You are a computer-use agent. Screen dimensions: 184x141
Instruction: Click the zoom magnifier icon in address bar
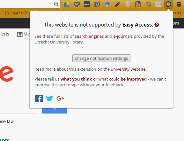tap(56, 4)
